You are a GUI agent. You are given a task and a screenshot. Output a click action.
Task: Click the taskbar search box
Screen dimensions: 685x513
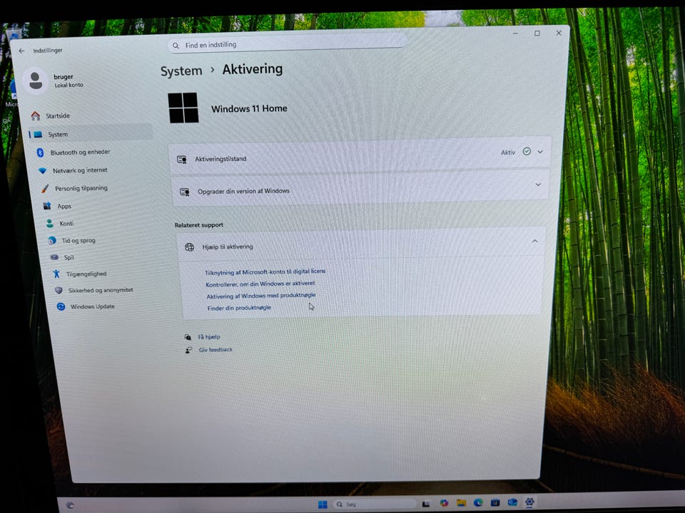point(373,504)
